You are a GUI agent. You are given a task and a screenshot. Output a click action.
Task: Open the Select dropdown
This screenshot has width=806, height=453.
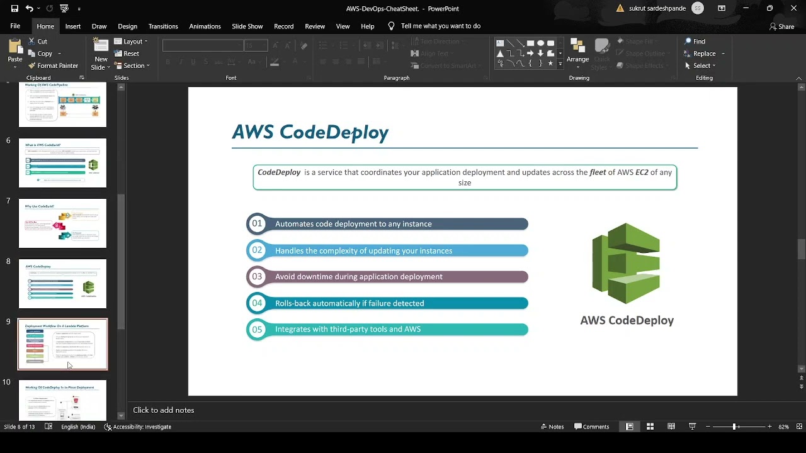[700, 65]
